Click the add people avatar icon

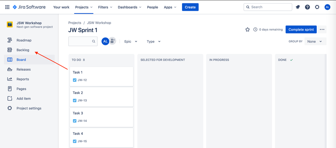click(x=112, y=41)
